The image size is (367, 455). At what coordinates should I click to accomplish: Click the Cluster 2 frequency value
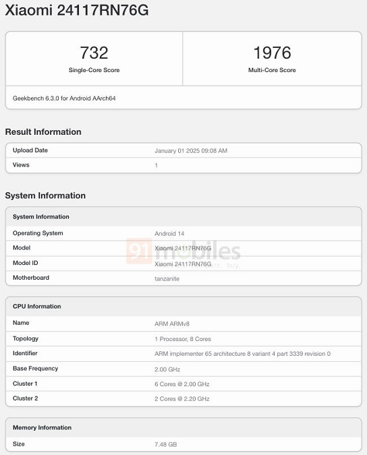tap(182, 398)
